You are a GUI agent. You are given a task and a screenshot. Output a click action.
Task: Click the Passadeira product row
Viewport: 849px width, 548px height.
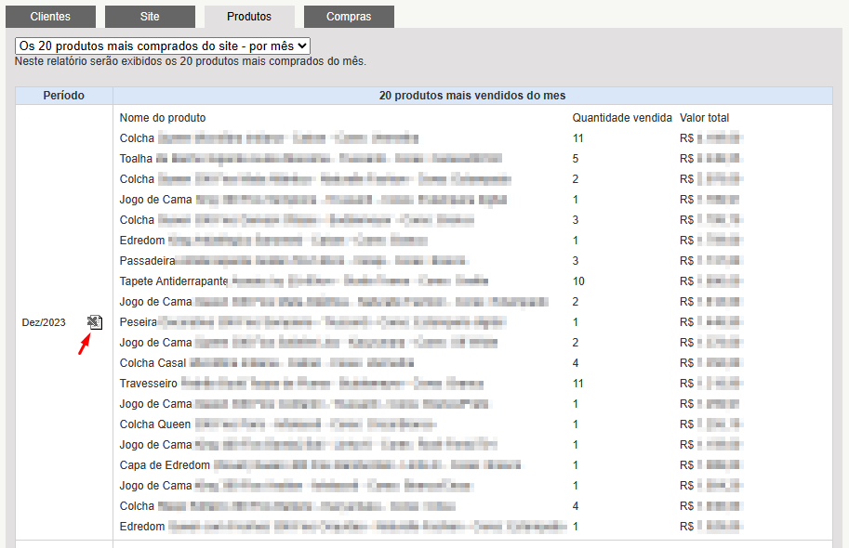[431, 261]
